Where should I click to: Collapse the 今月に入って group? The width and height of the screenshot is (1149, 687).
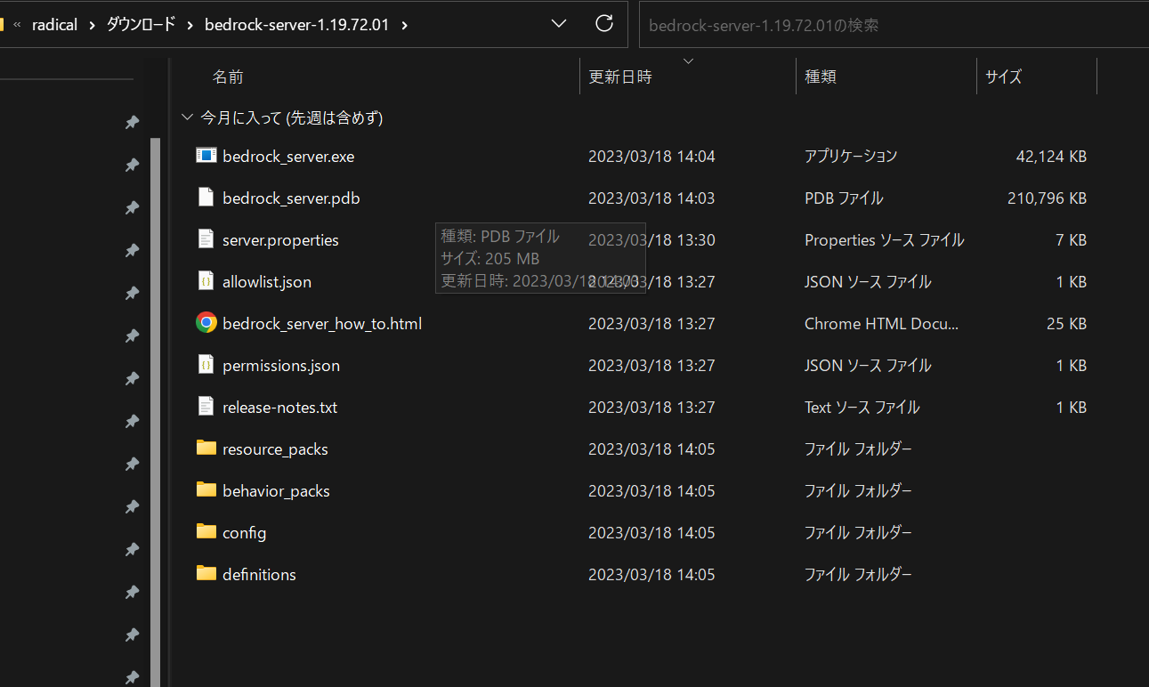point(187,117)
